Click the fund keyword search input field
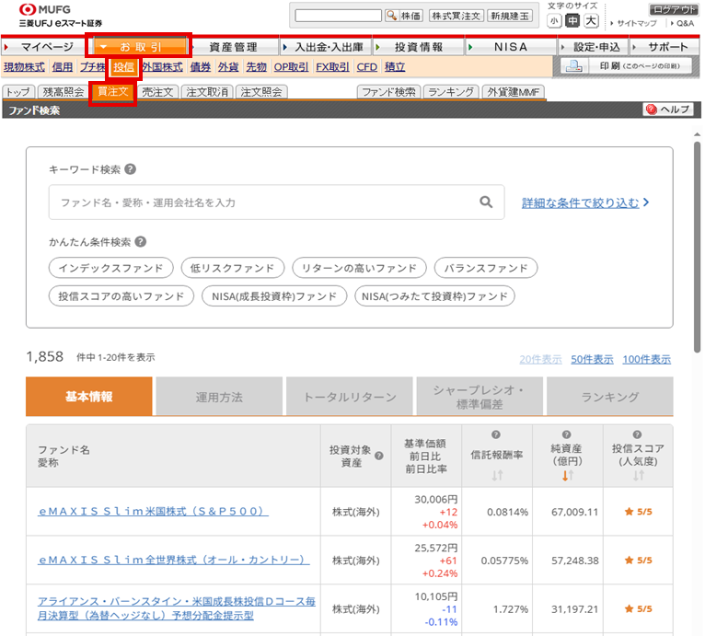The width and height of the screenshot is (705, 636). pos(262,202)
